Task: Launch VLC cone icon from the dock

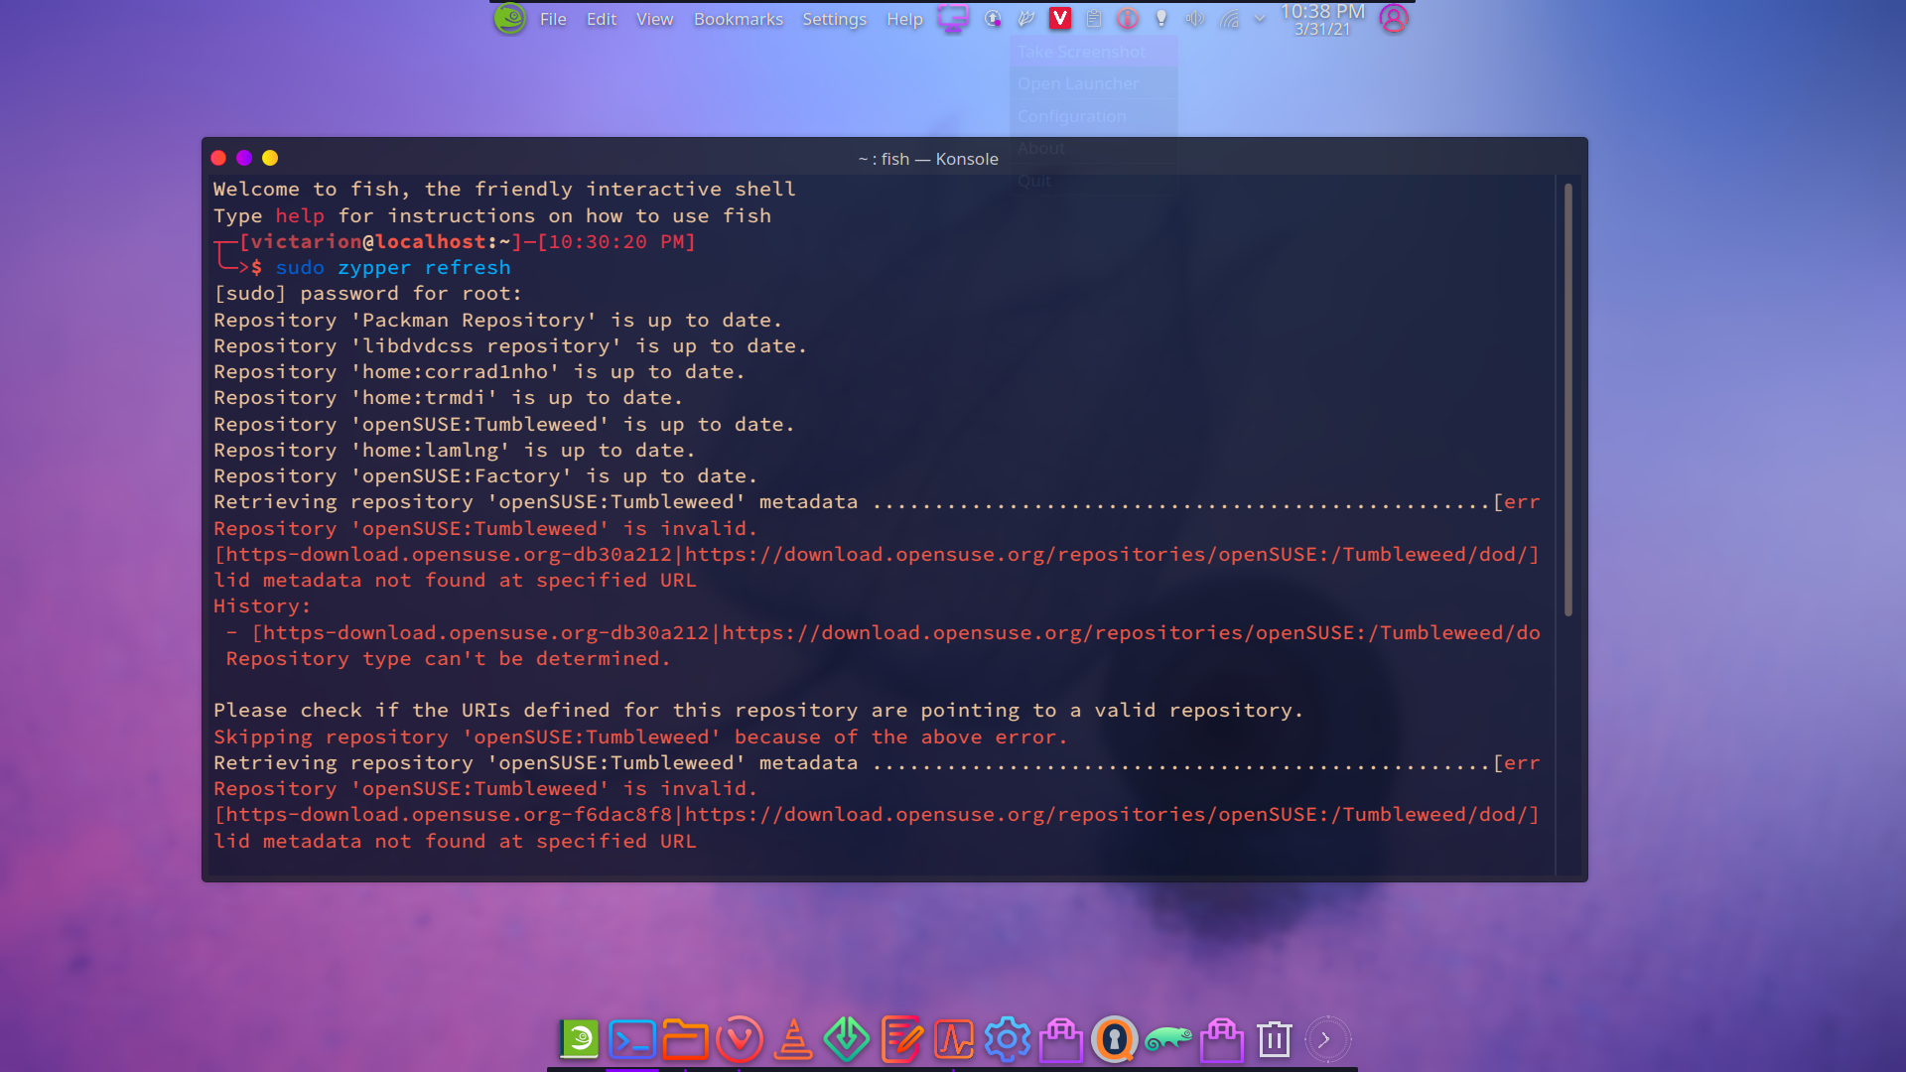Action: point(793,1039)
